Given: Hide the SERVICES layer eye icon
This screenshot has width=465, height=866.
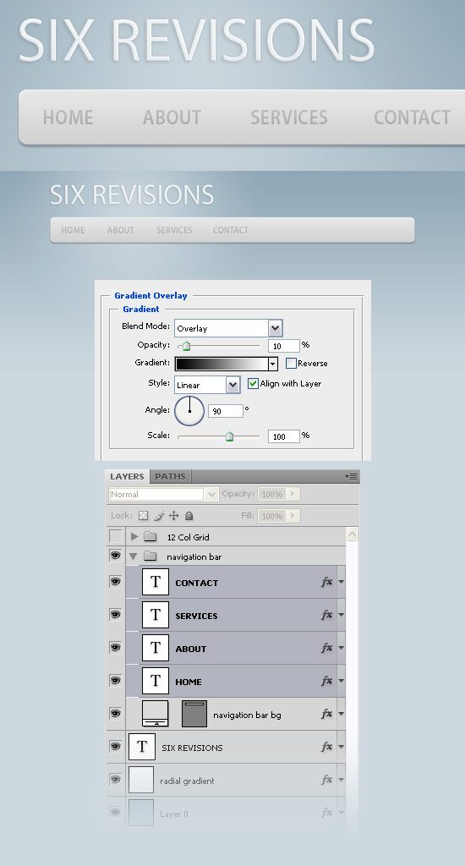Looking at the screenshot, I should pyautogui.click(x=116, y=614).
